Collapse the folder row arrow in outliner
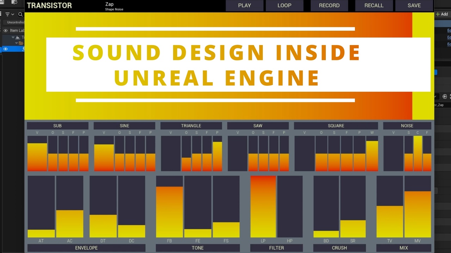This screenshot has height=253, width=451. pos(16,43)
